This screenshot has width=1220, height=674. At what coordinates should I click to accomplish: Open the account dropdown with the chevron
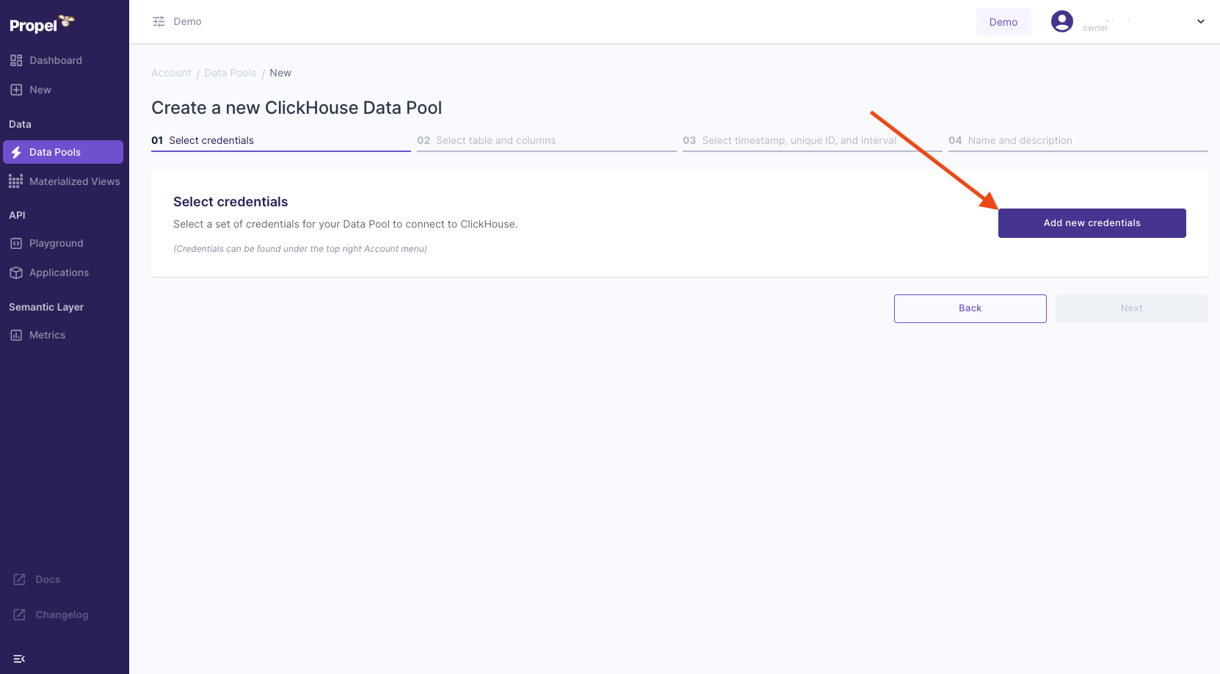pyautogui.click(x=1201, y=21)
